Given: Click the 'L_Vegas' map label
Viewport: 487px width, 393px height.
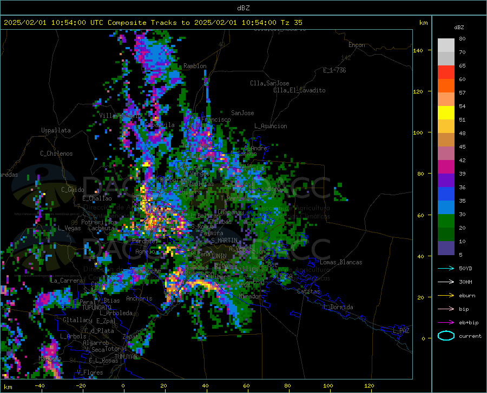Looking at the screenshot, I should (x=69, y=228).
